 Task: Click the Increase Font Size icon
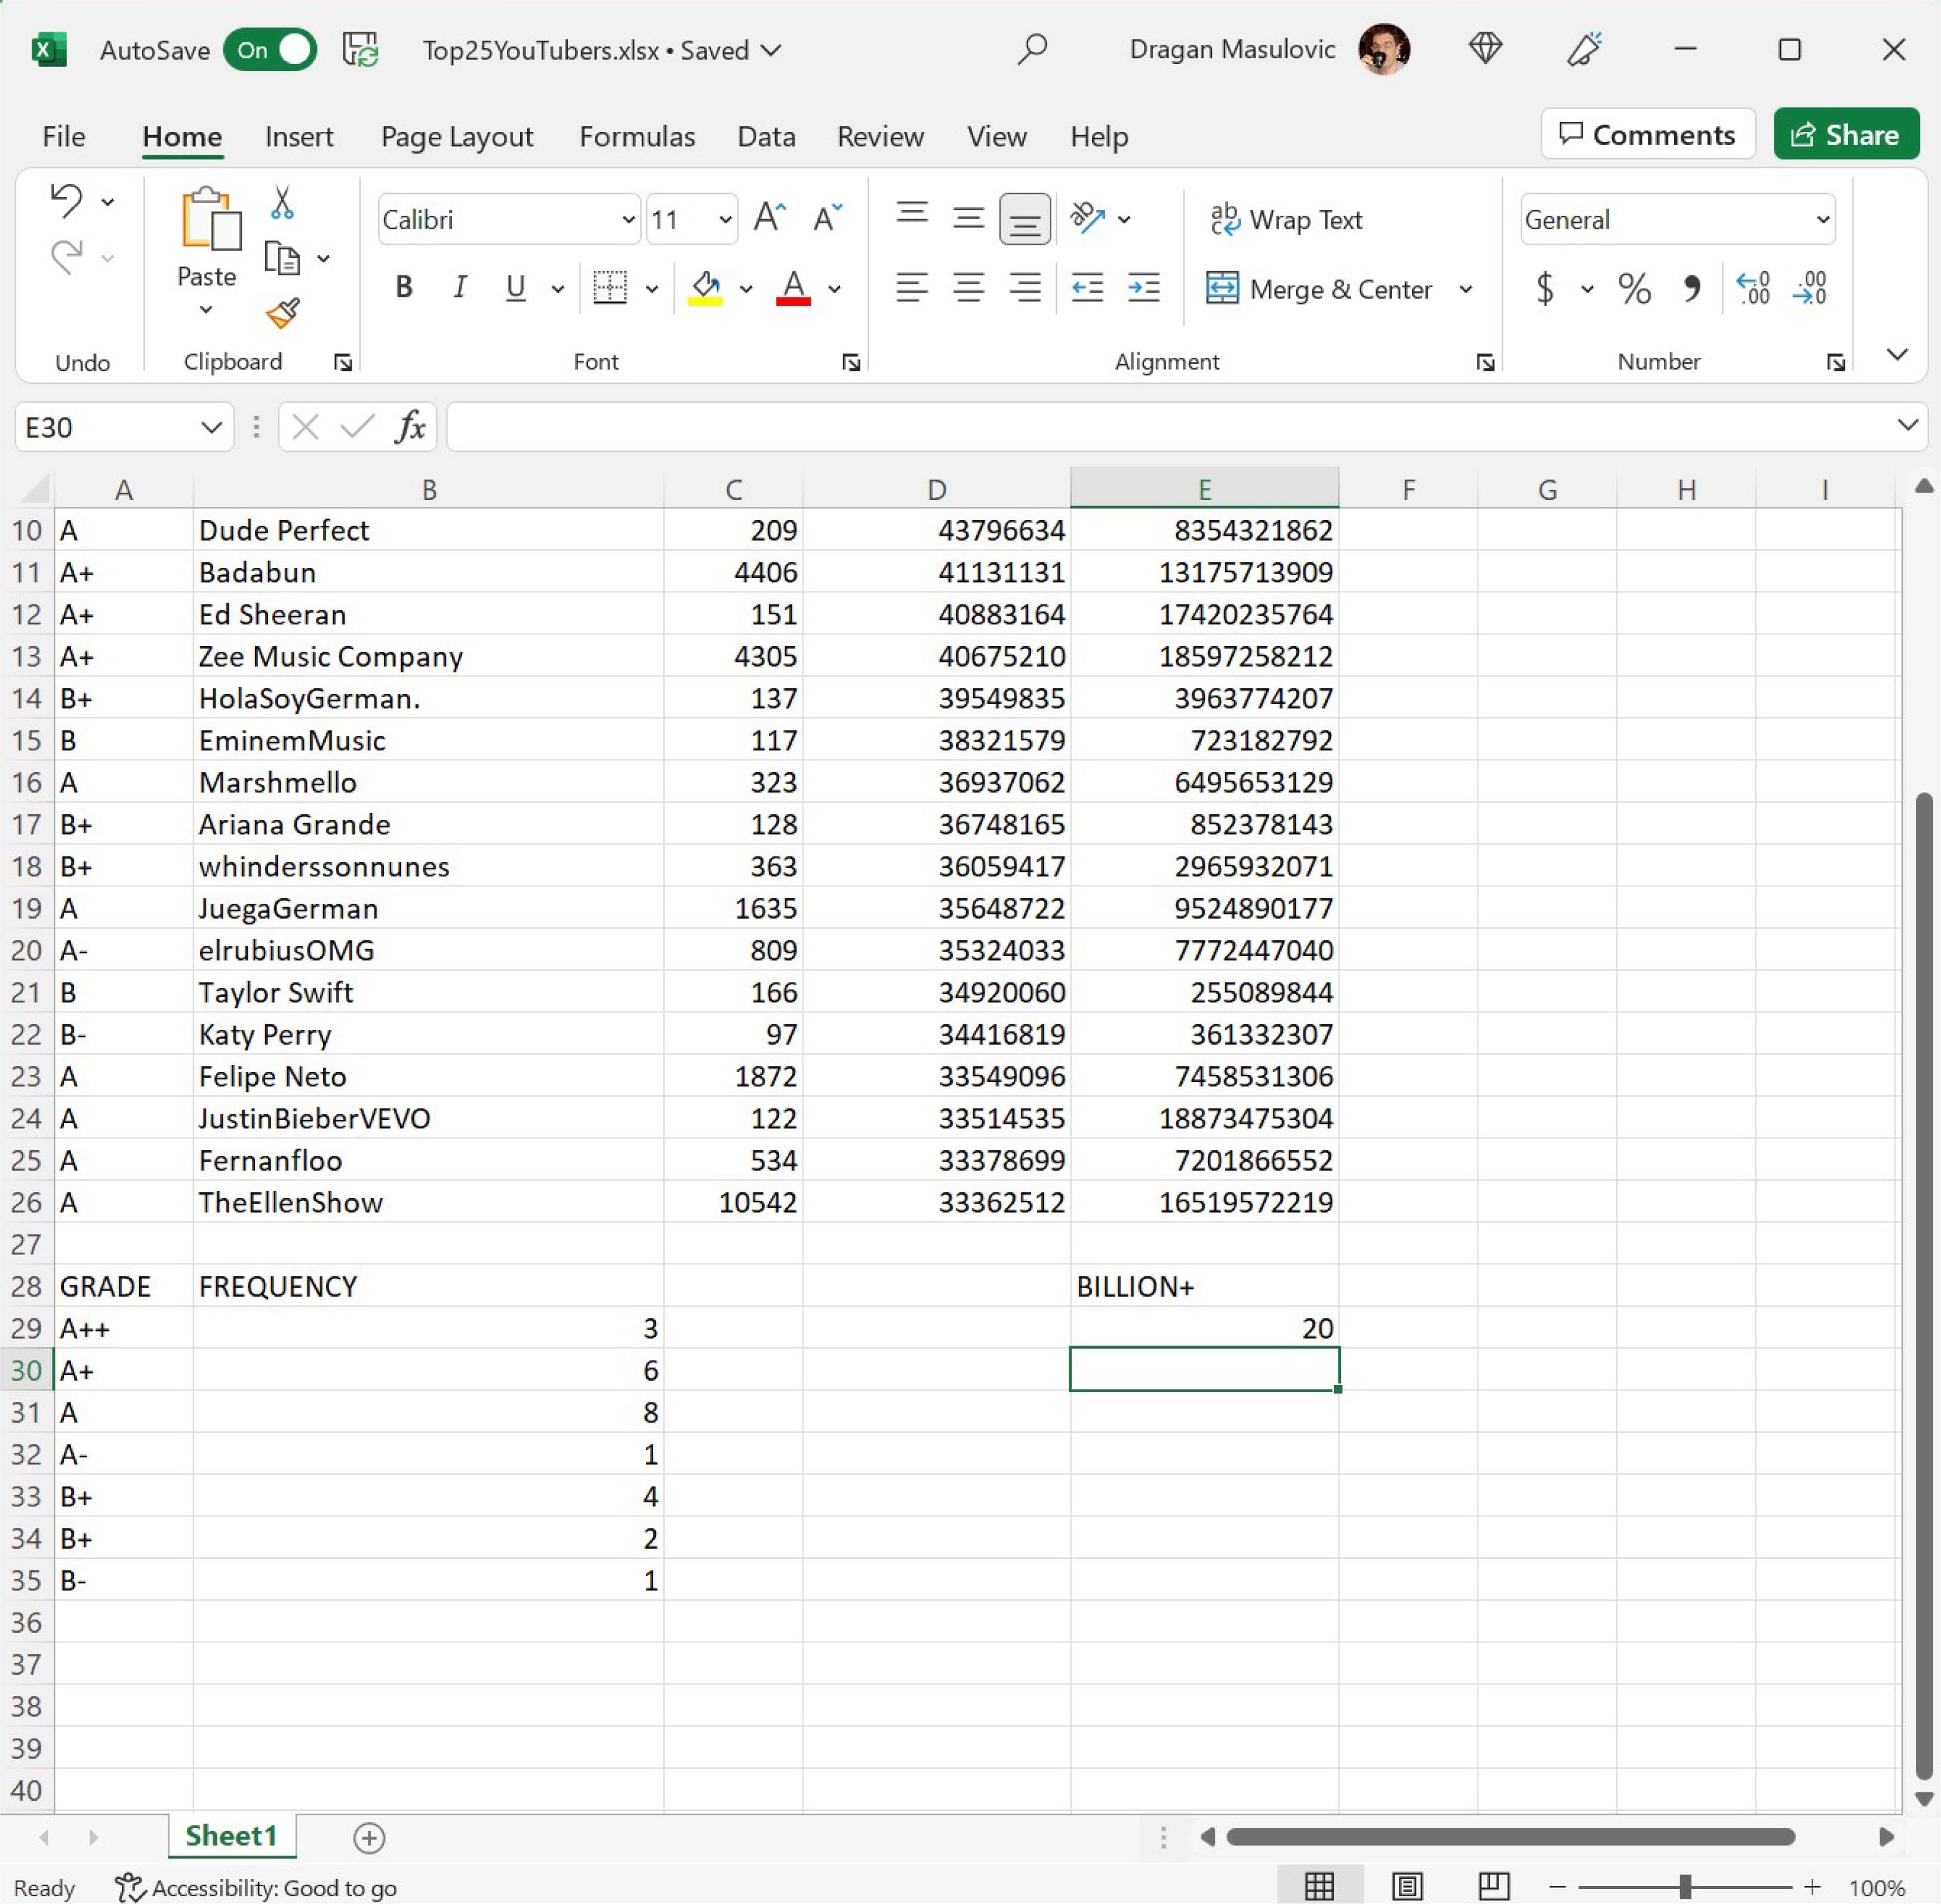tap(768, 218)
